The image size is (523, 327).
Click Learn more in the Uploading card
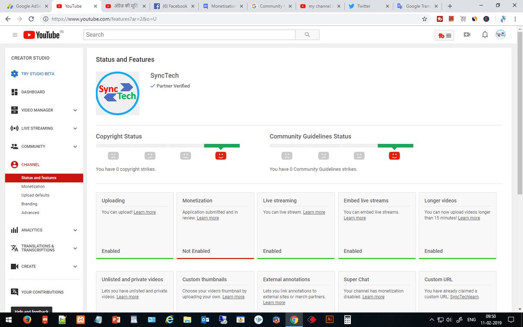pos(145,212)
